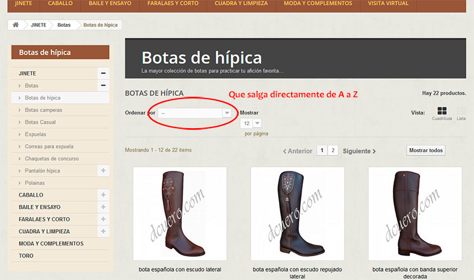The width and height of the screenshot is (474, 280).
Task: Go to page 2 of results
Action: 333,151
